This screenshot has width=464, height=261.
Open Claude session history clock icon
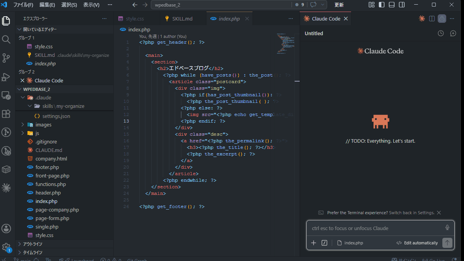click(x=441, y=34)
